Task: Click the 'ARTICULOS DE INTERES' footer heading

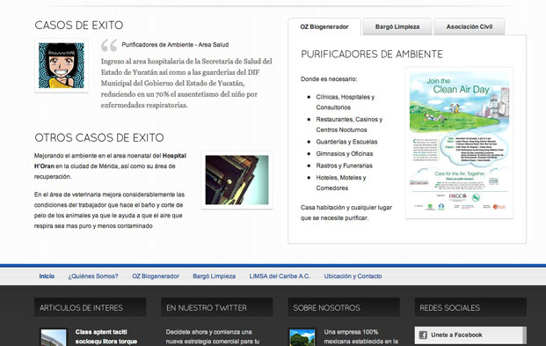Action: [x=81, y=308]
